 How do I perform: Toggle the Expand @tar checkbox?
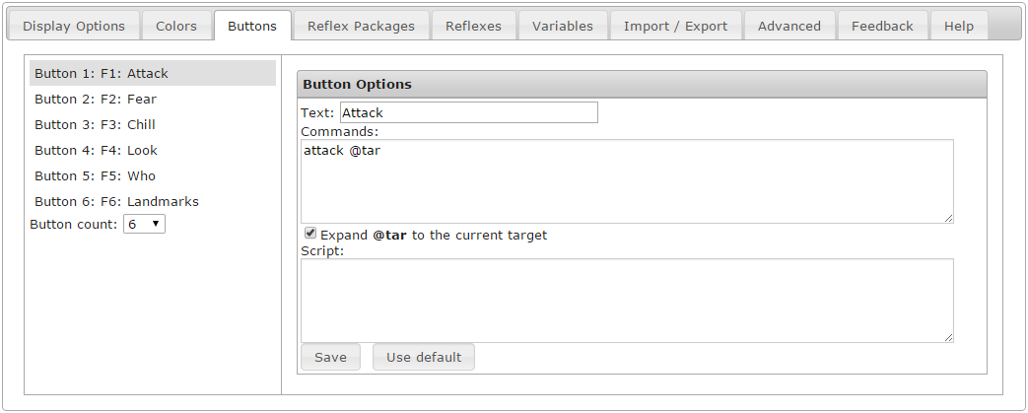tap(310, 234)
